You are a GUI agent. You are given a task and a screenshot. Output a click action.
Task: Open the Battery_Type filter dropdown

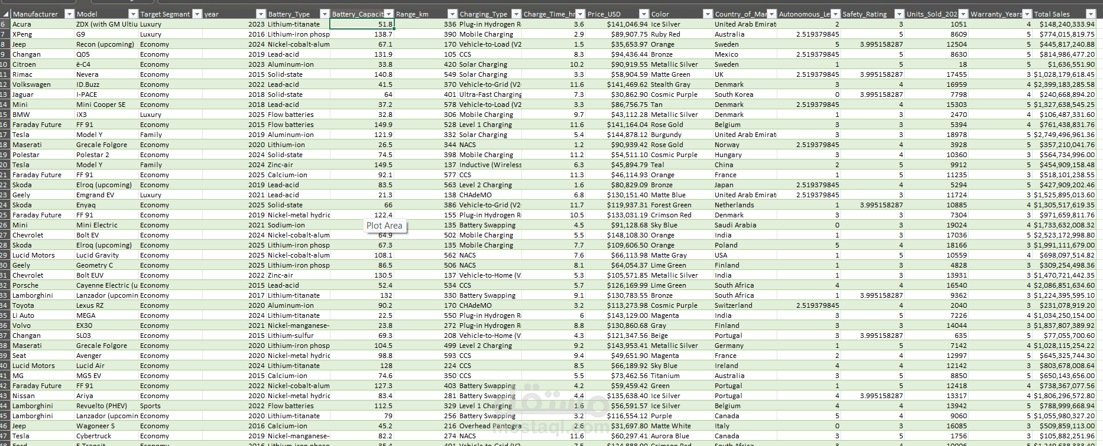(x=325, y=14)
